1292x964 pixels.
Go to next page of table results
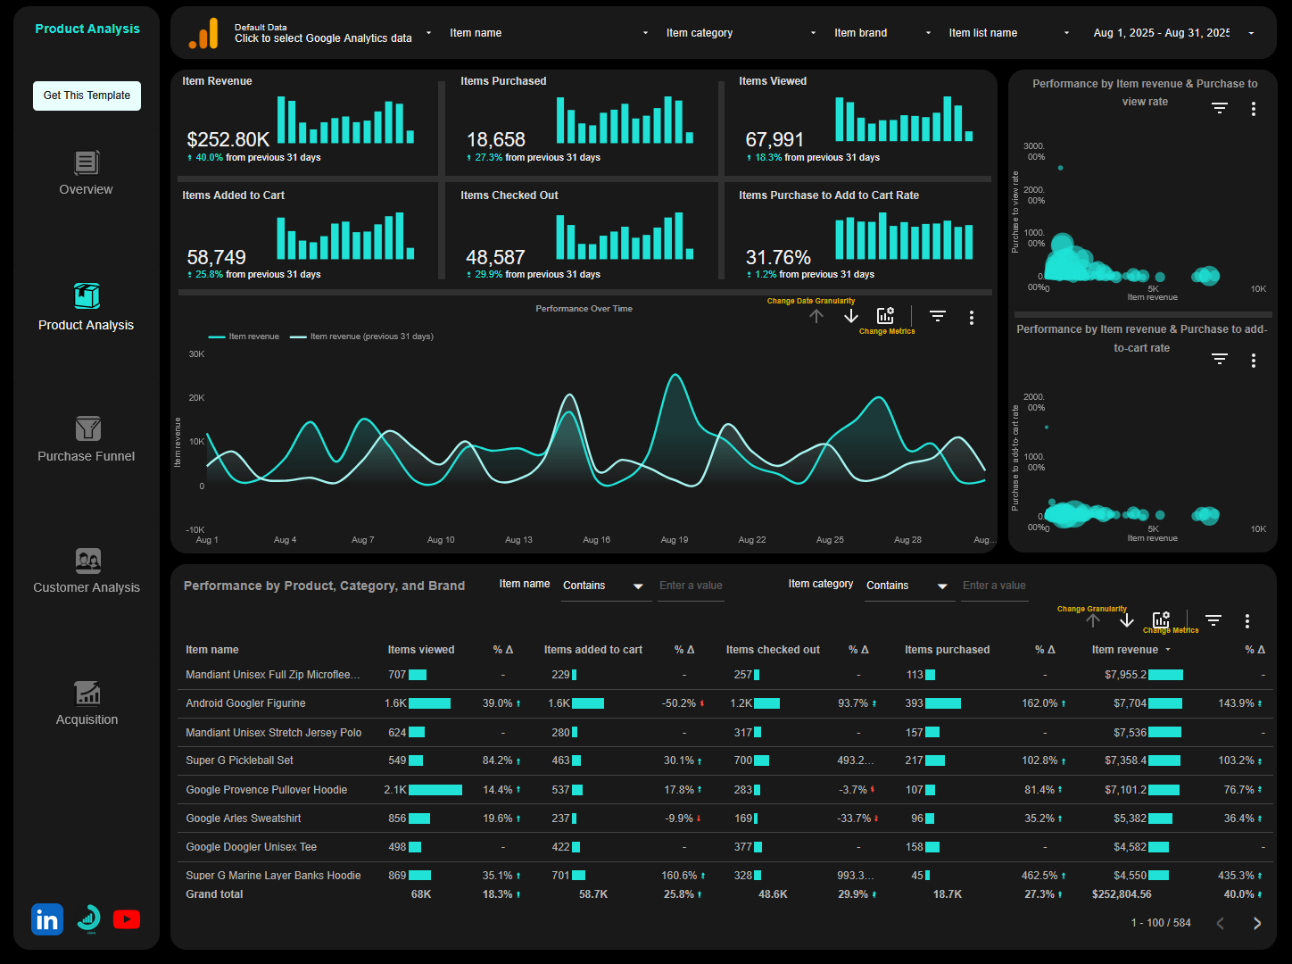[x=1257, y=923]
